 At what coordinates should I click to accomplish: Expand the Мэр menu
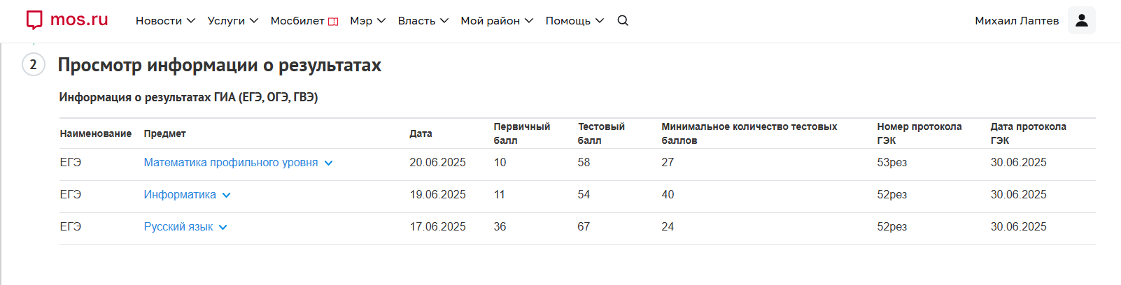[x=368, y=21]
